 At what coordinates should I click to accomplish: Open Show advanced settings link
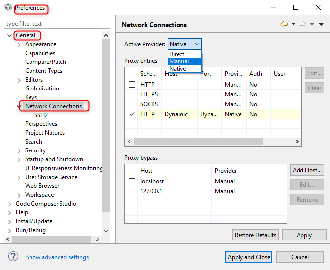point(57,257)
